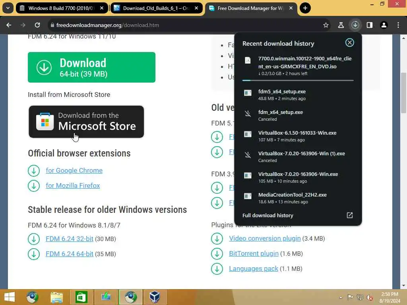The width and height of the screenshot is (407, 305).
Task: Click file icon of fdm5_x64_setup.exe
Action: [248, 93]
